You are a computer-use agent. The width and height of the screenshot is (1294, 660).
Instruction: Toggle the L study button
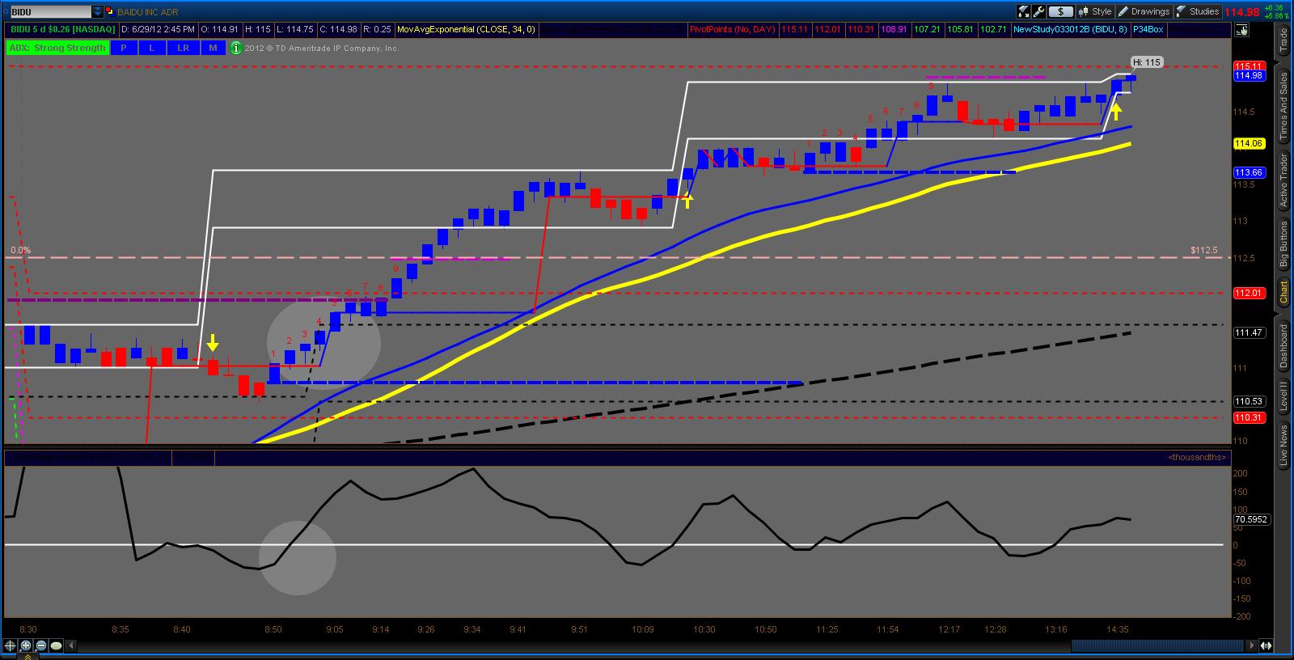tap(152, 48)
